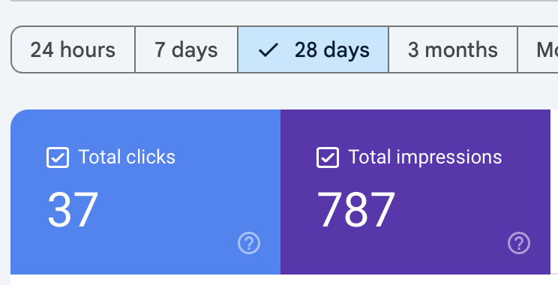Uncheck the Total clicks checkbox
The height and width of the screenshot is (285, 558).
pyautogui.click(x=58, y=157)
